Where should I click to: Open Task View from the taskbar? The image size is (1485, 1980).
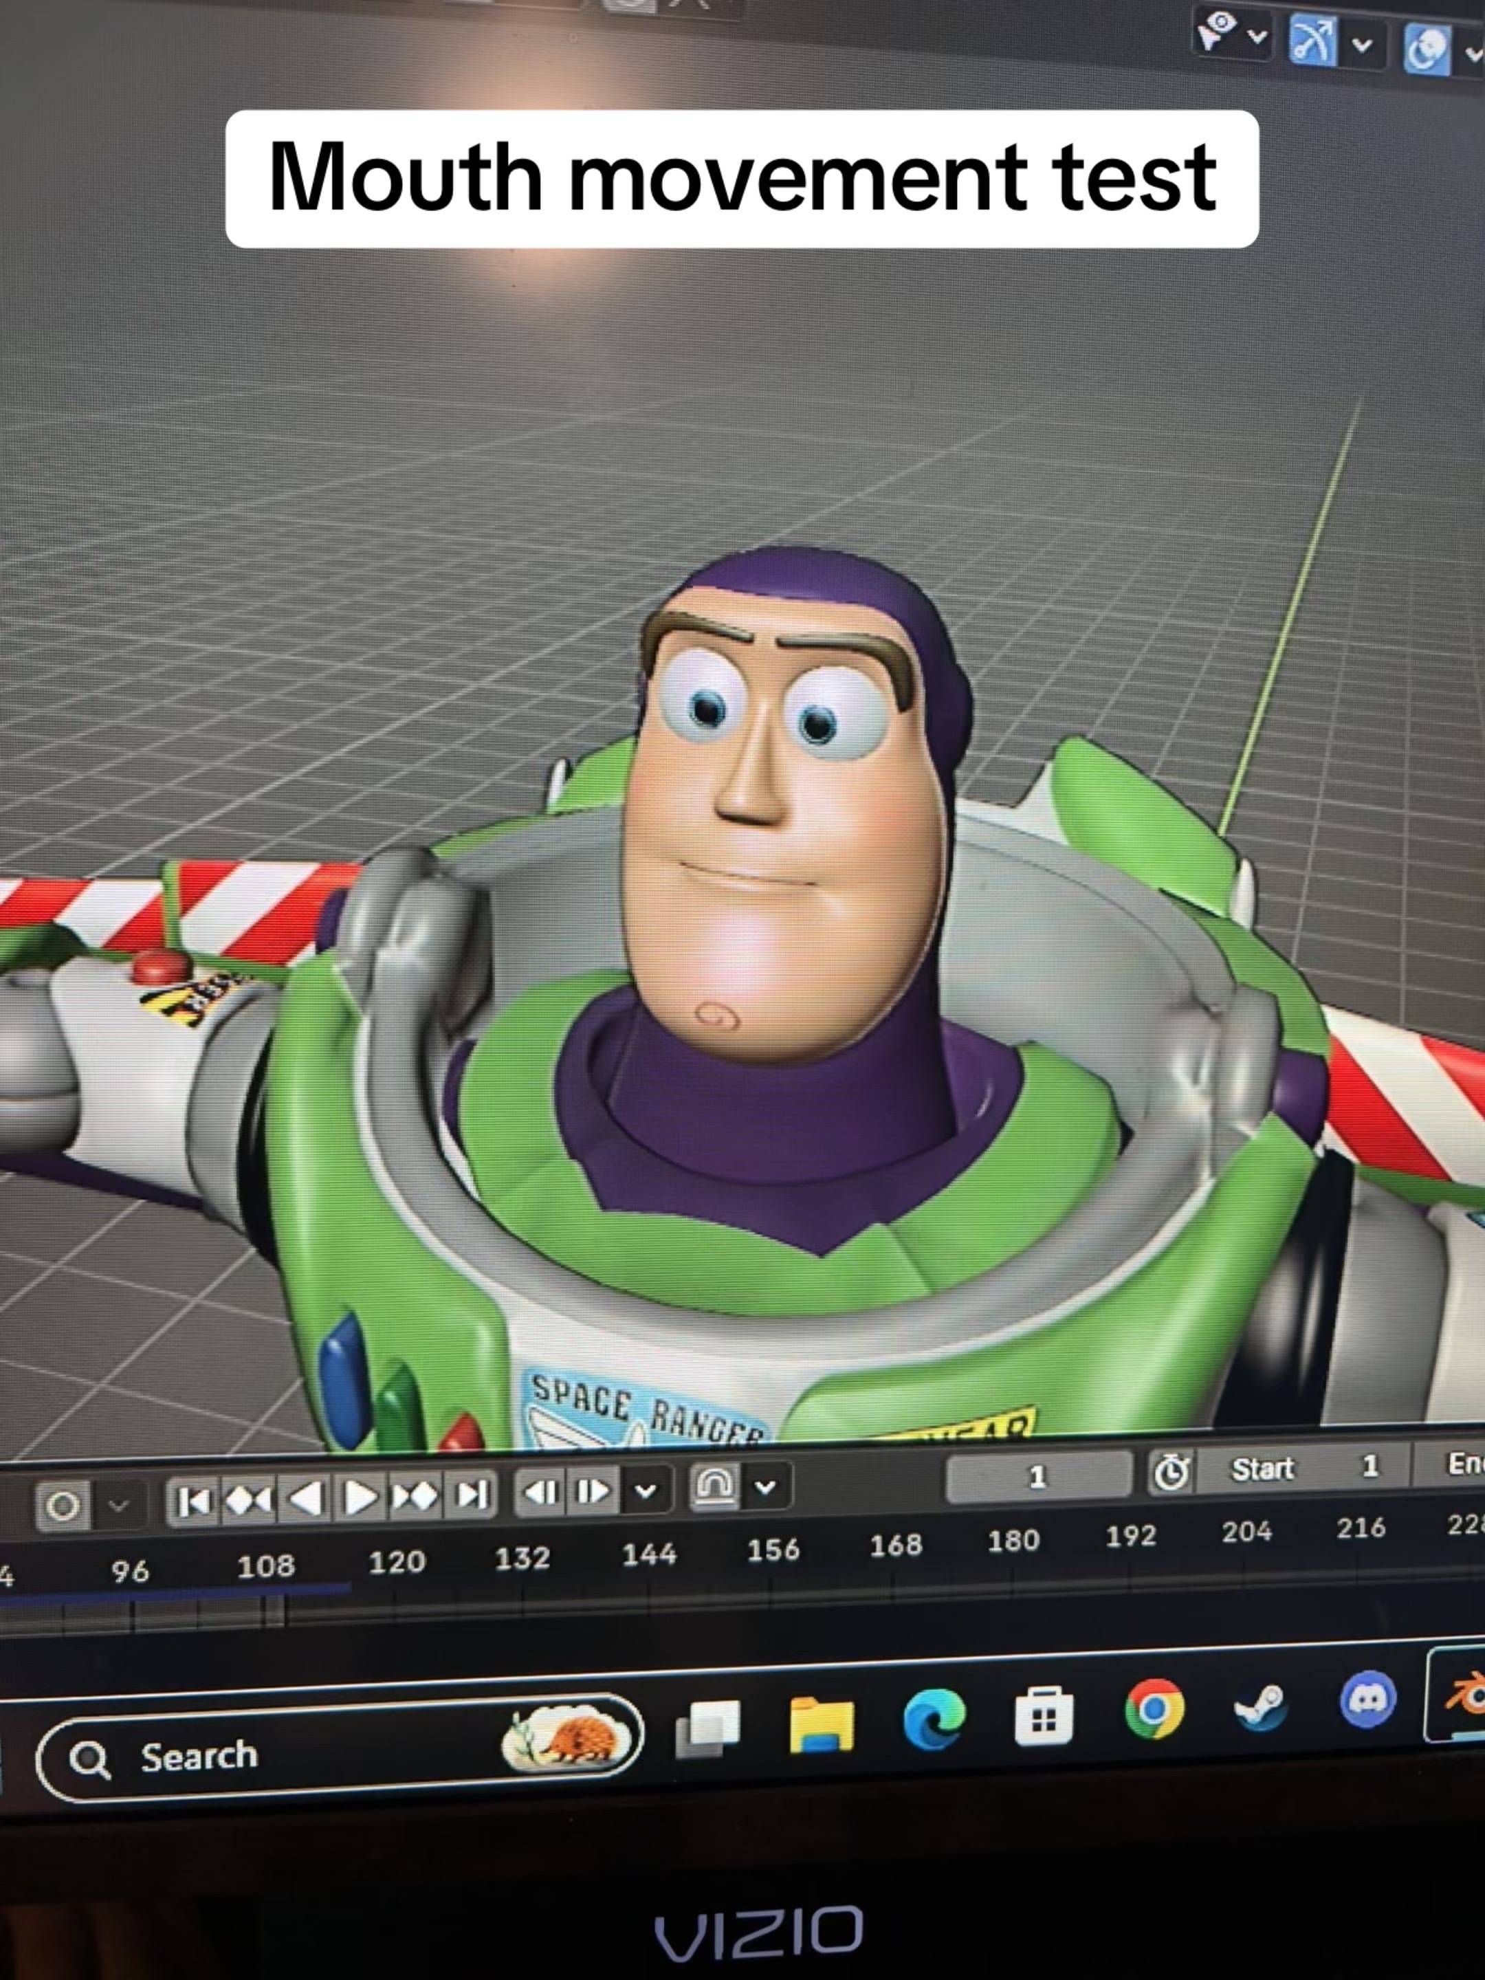click(707, 1728)
